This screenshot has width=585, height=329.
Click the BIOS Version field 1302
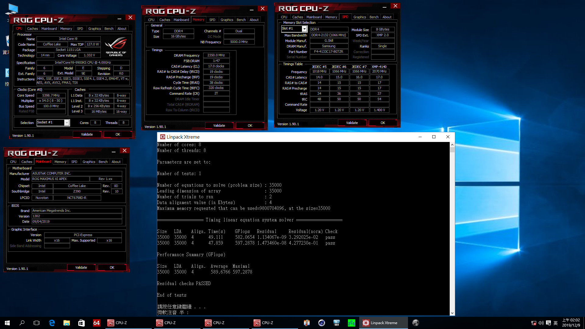click(x=77, y=216)
